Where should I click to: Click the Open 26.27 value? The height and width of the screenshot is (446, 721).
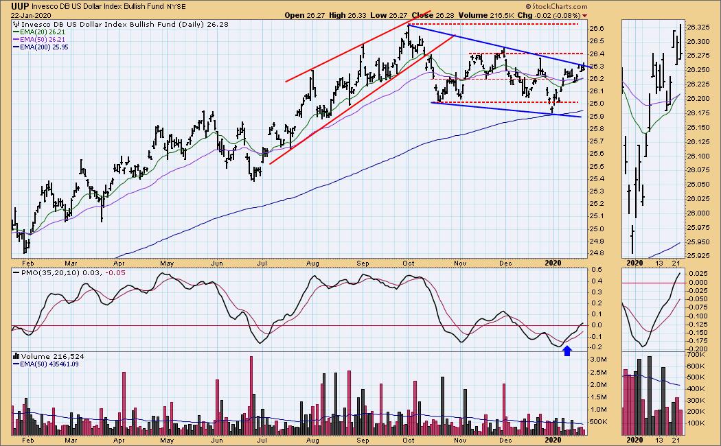(306, 15)
